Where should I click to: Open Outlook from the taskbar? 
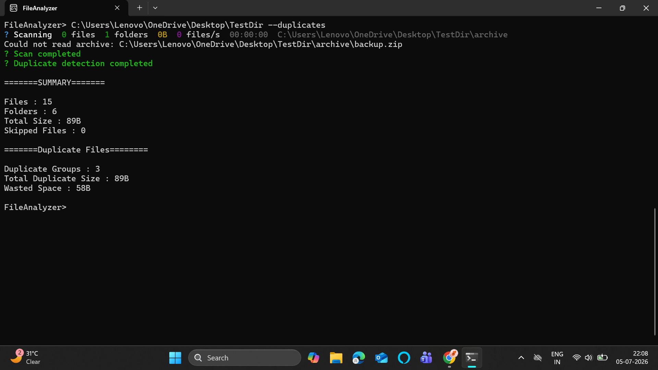(381, 358)
